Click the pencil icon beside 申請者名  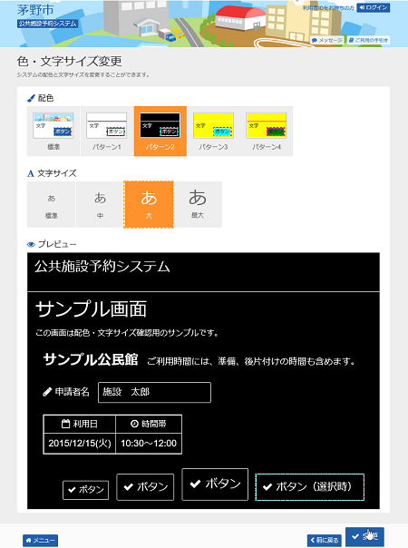47,392
